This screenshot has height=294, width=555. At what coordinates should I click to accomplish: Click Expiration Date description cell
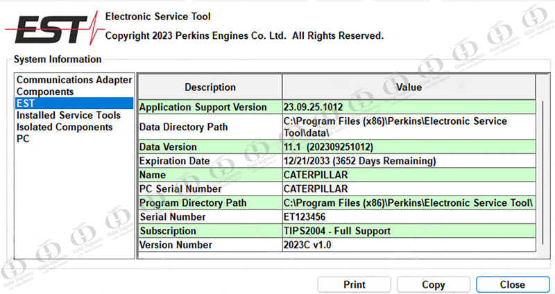click(210, 161)
